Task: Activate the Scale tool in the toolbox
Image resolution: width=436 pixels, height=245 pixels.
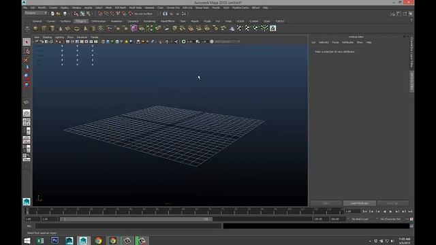Action: pyautogui.click(x=27, y=84)
